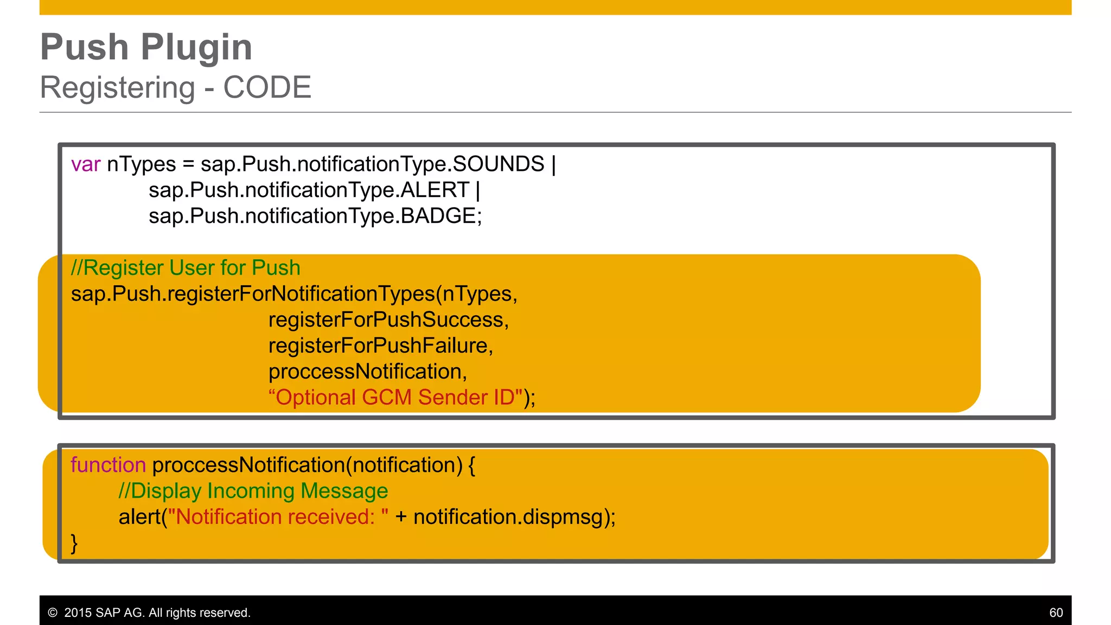Click the 'sap.Push.notificationType.BADGE;' line
This screenshot has width=1111, height=625.
click(315, 216)
